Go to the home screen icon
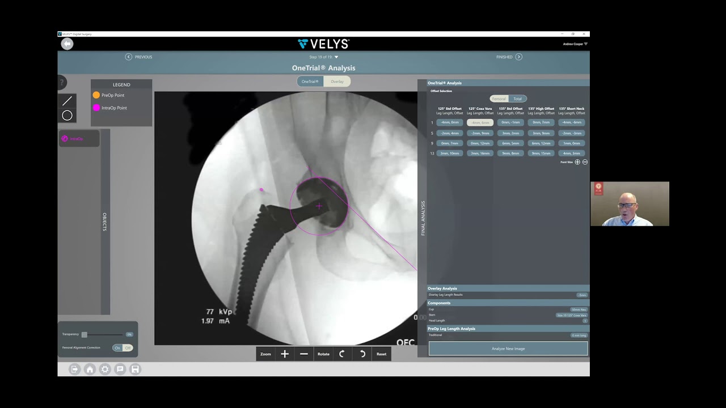The height and width of the screenshot is (408, 726). [90, 369]
